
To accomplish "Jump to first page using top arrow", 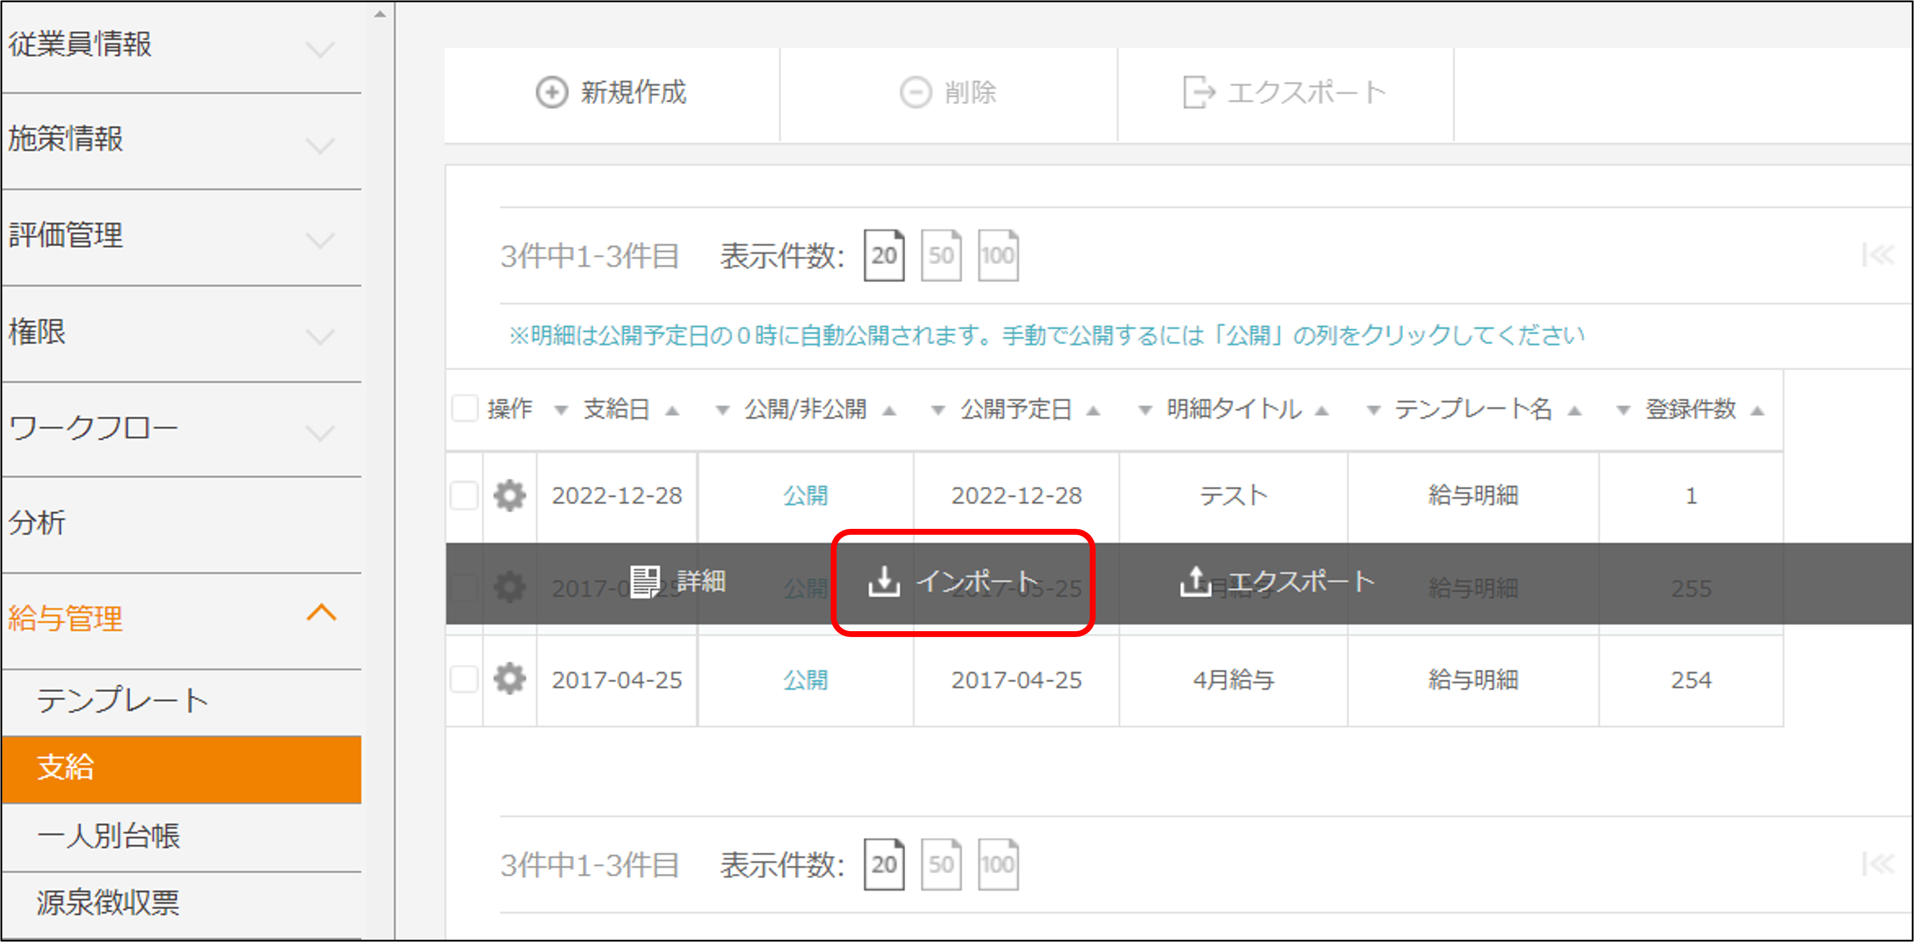I will [x=1878, y=256].
